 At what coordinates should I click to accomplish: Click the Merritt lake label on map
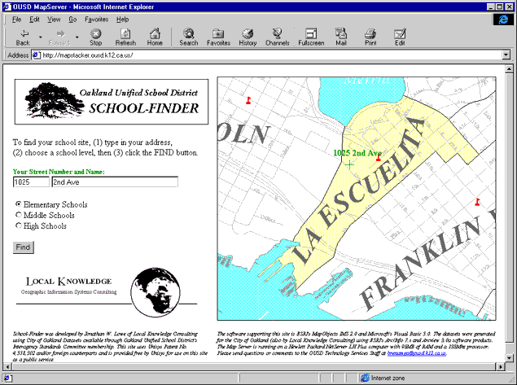pos(366,81)
